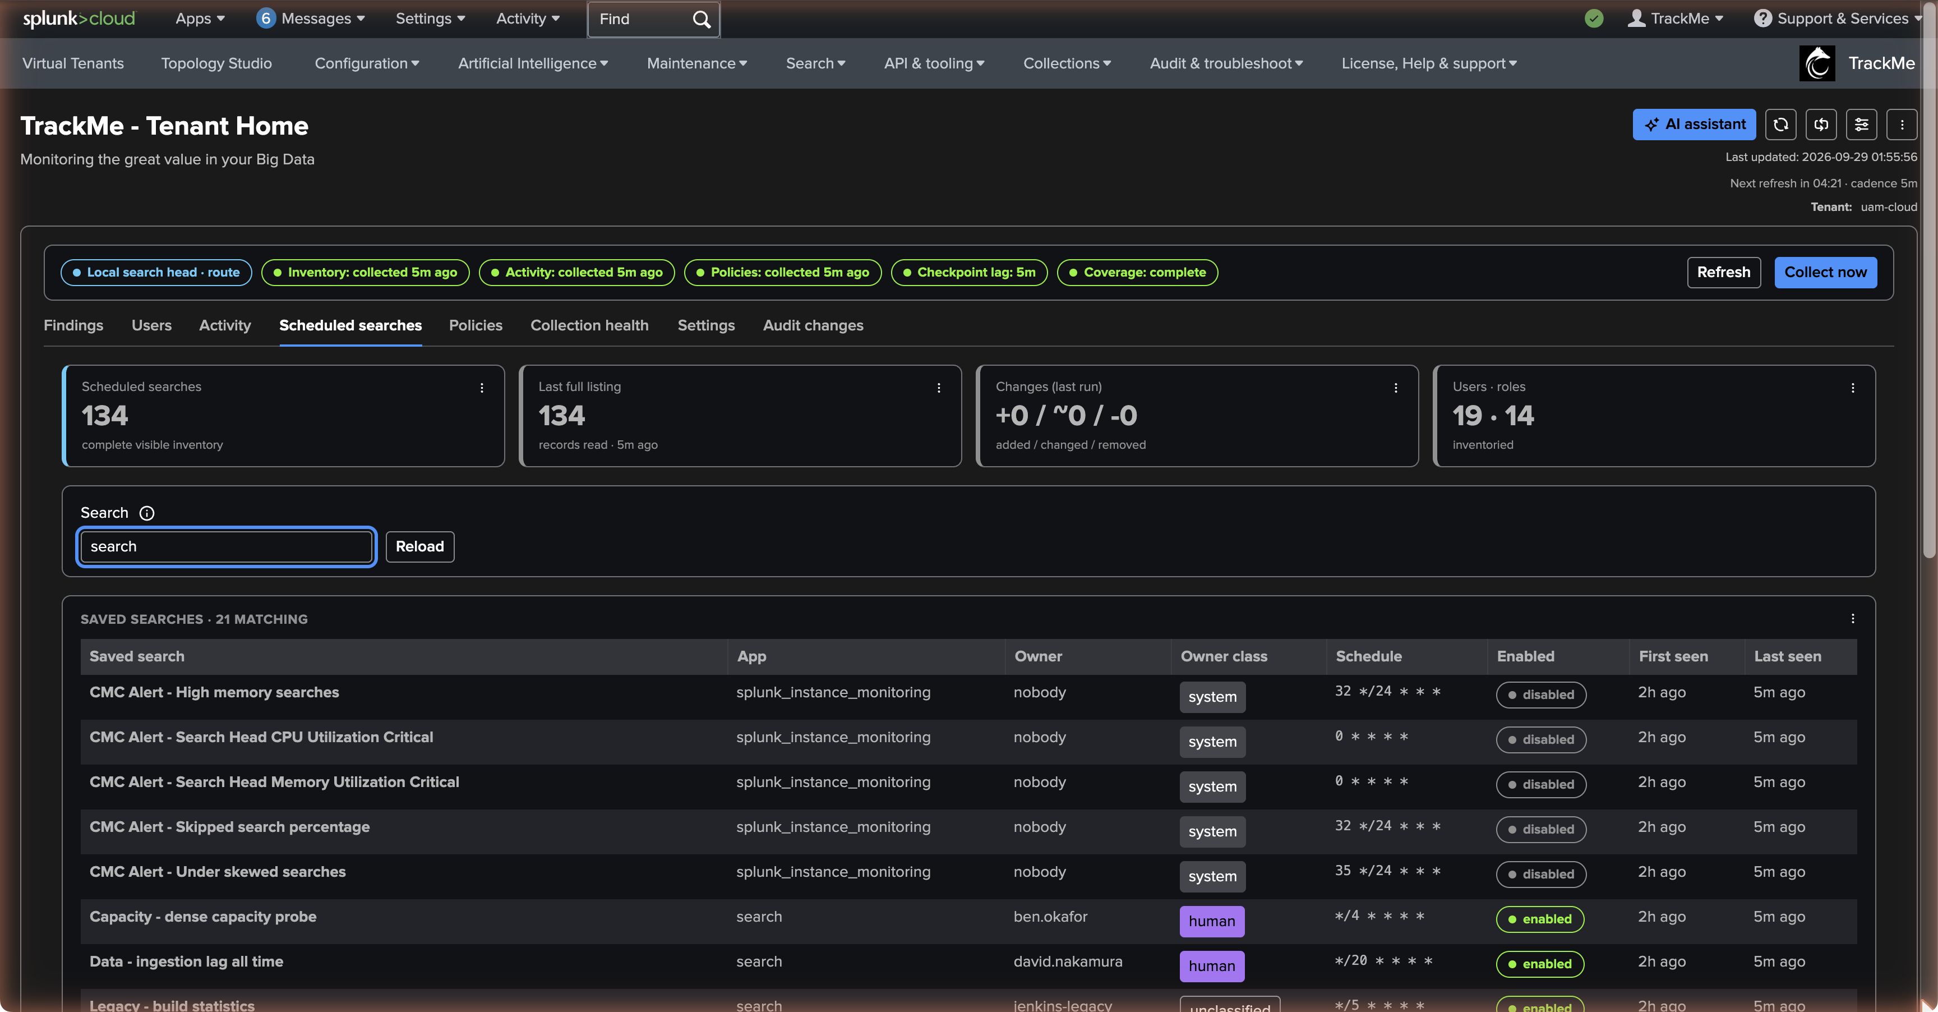Click enabled status for david.nakamura row
This screenshot has width=1938, height=1012.
(1540, 964)
